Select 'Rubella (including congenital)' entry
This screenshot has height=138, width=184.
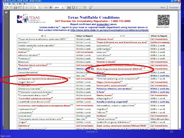(112, 102)
